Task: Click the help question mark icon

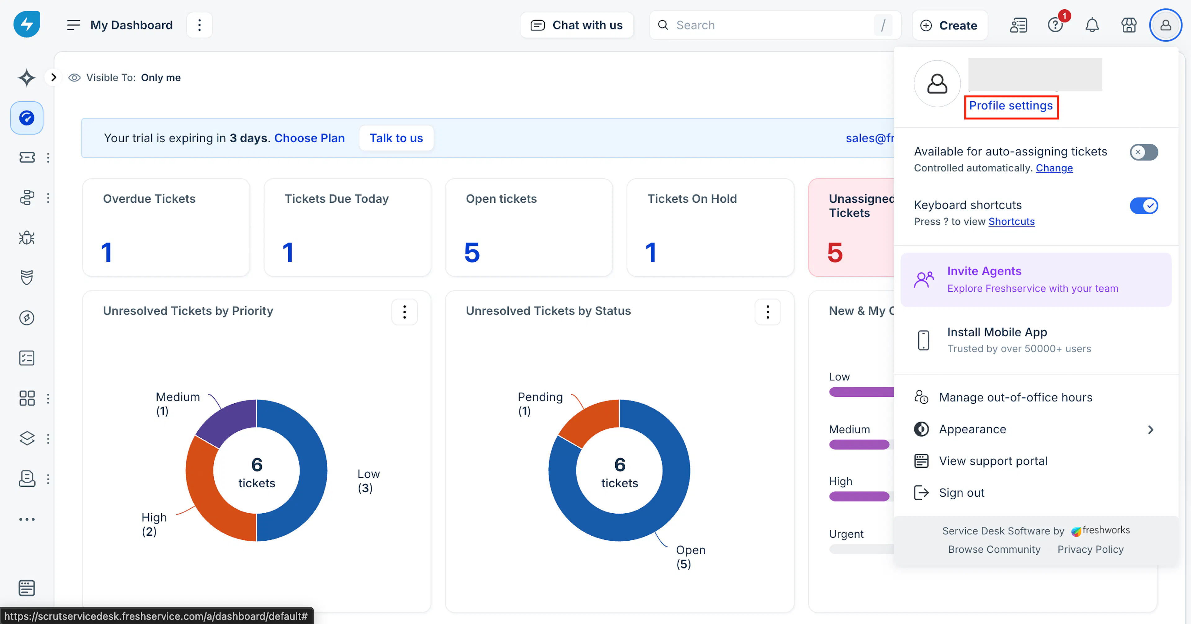Action: click(x=1055, y=25)
